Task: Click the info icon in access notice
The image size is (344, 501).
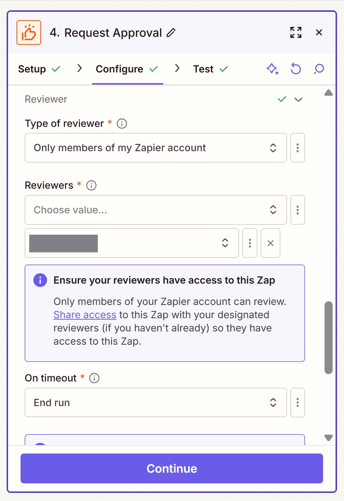Action: coord(40,280)
